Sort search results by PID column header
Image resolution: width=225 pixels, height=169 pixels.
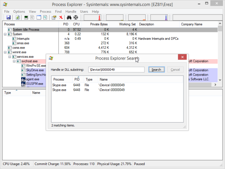tap(78, 79)
